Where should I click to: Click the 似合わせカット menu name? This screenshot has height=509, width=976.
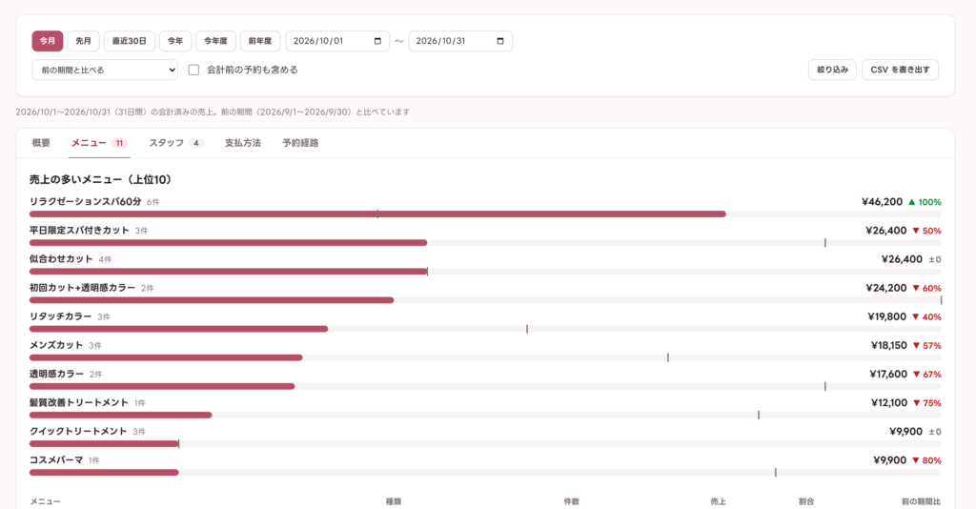coord(61,259)
